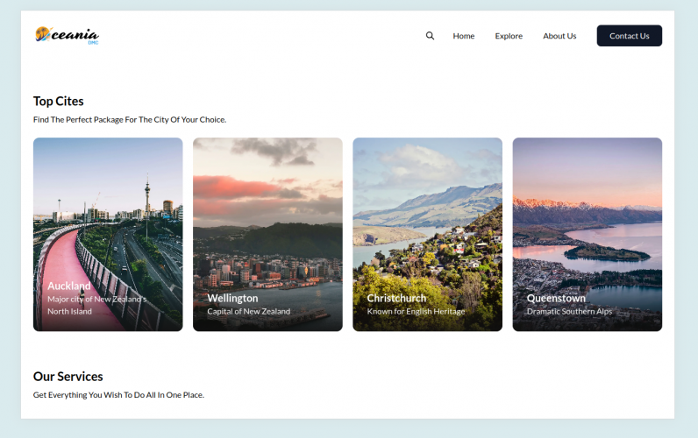This screenshot has width=698, height=438.
Task: Select the Wellington city title
Action: [232, 298]
